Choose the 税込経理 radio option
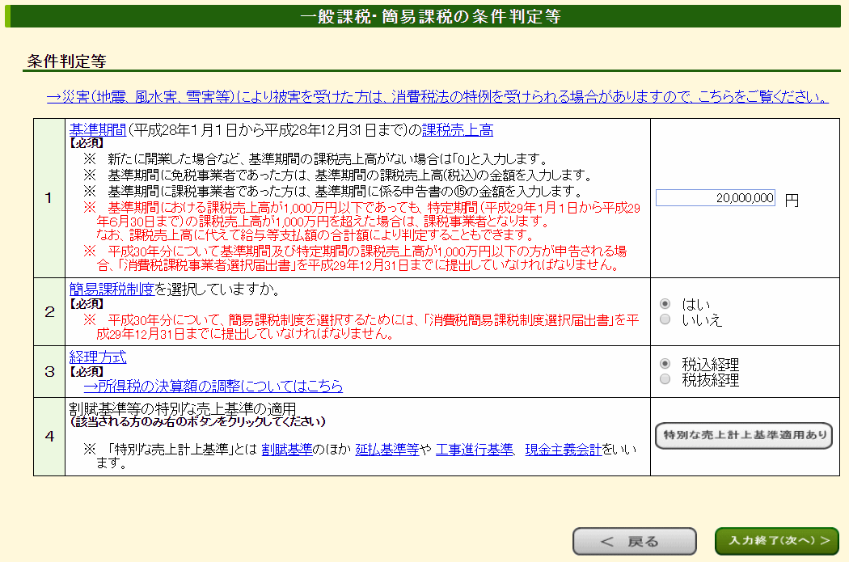Screen dimensions: 849x562 (665, 364)
